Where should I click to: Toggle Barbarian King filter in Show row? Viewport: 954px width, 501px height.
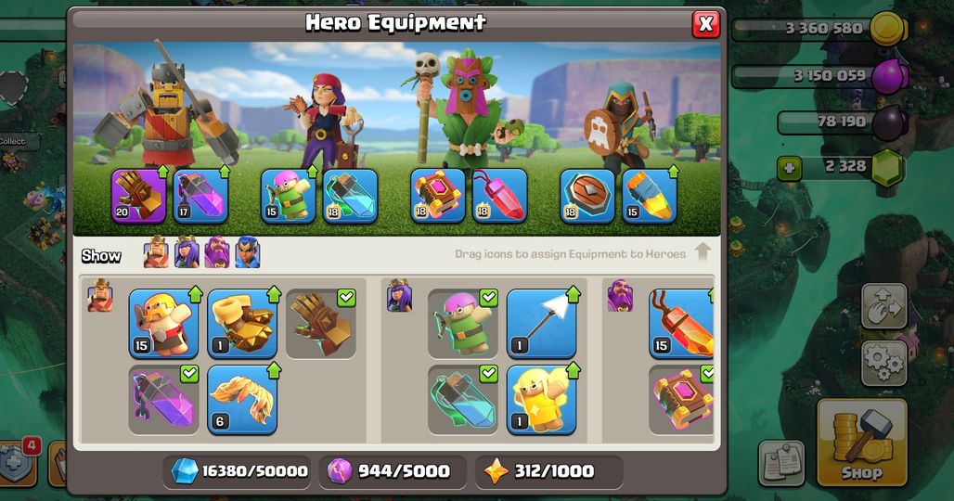coord(156,252)
